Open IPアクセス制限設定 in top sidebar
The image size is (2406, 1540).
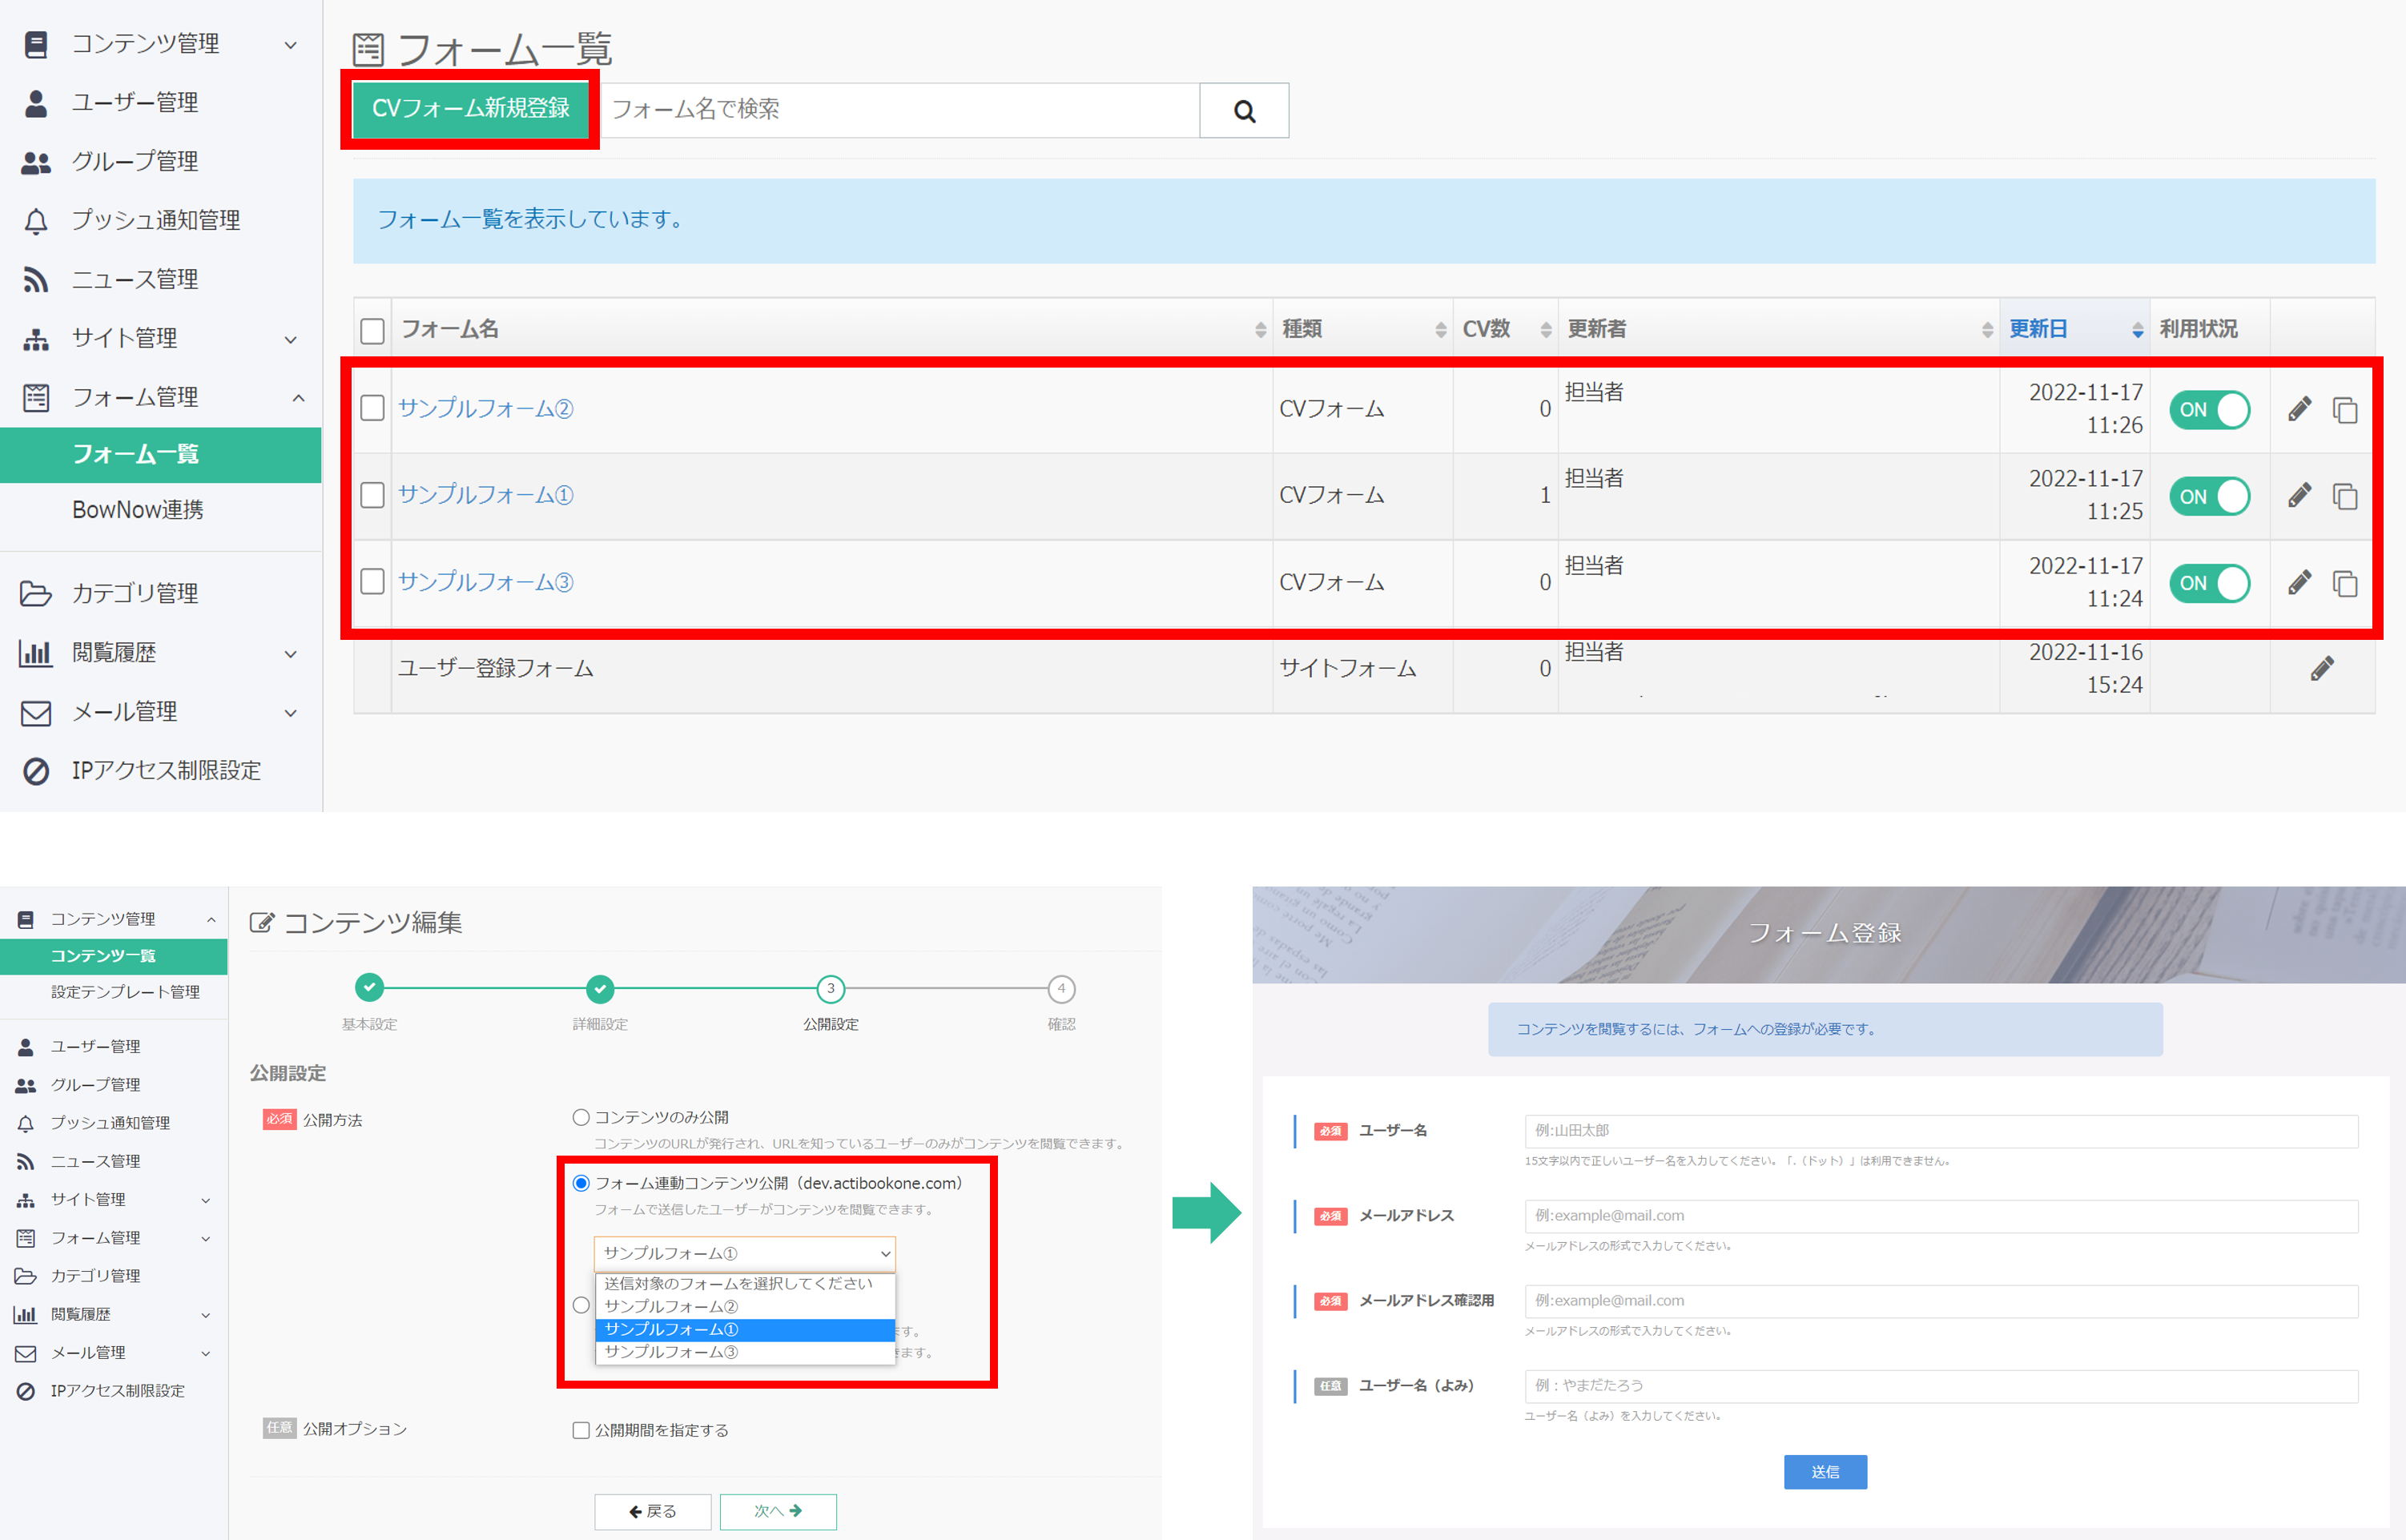point(160,771)
